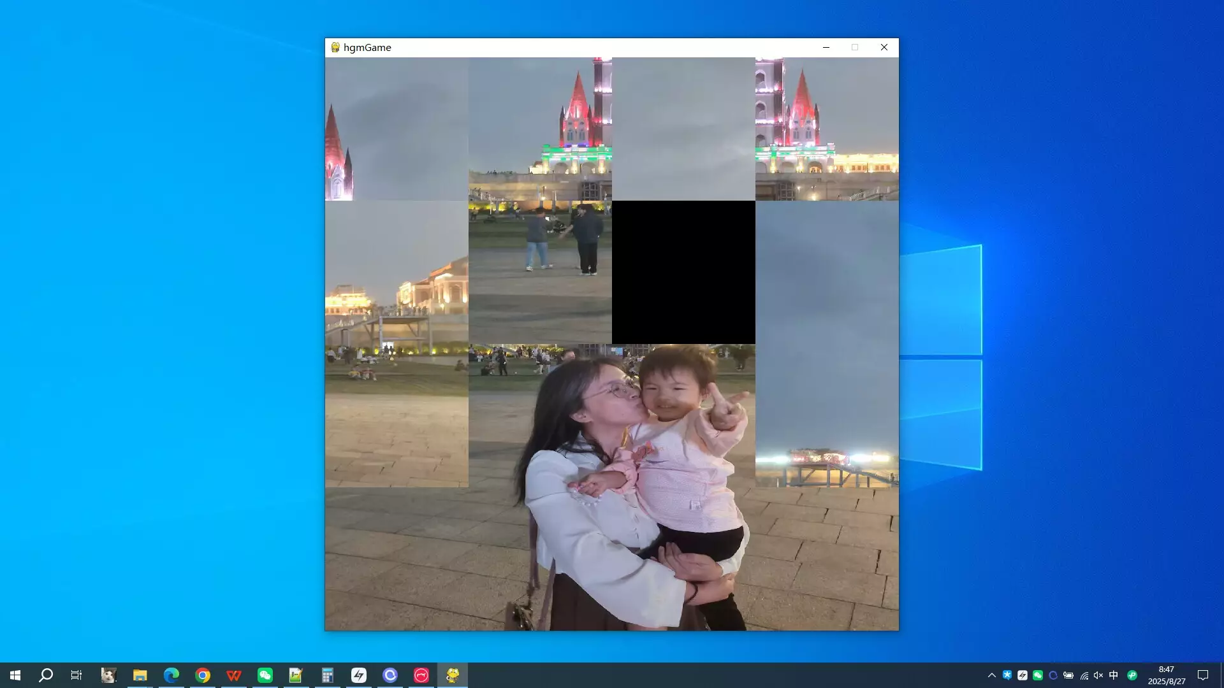Image resolution: width=1224 pixels, height=688 pixels.
Task: Open the Calculator taskbar icon
Action: pyautogui.click(x=328, y=675)
